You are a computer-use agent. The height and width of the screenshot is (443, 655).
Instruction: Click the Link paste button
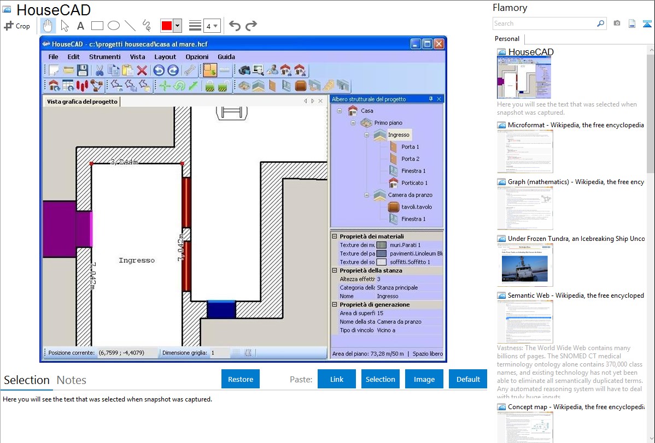tap(337, 379)
